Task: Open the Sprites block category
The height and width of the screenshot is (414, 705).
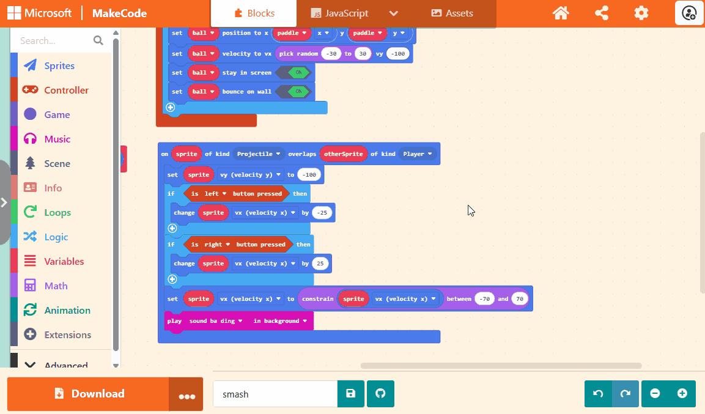Action: 59,66
